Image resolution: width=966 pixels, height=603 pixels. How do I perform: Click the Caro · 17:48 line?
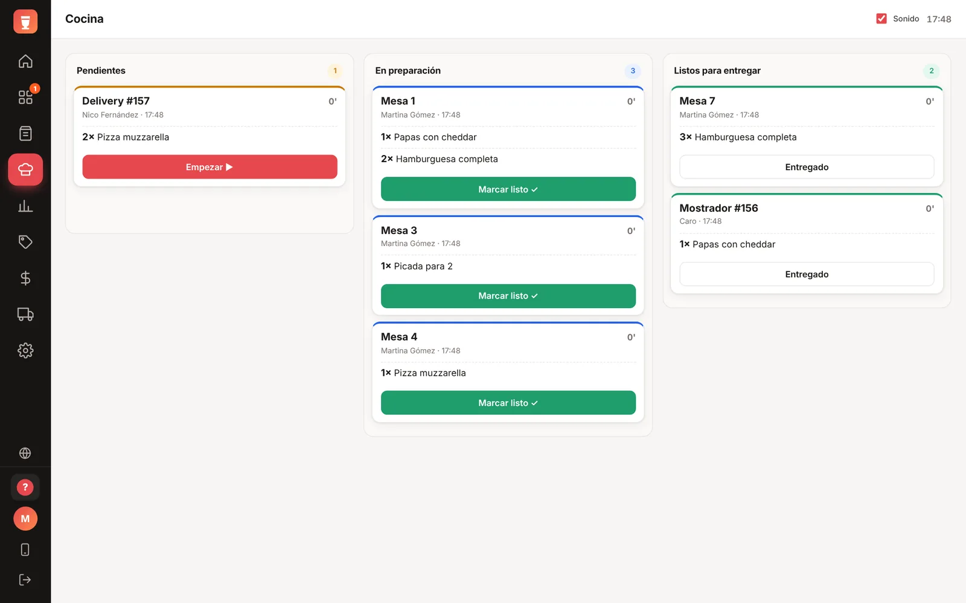click(x=700, y=221)
